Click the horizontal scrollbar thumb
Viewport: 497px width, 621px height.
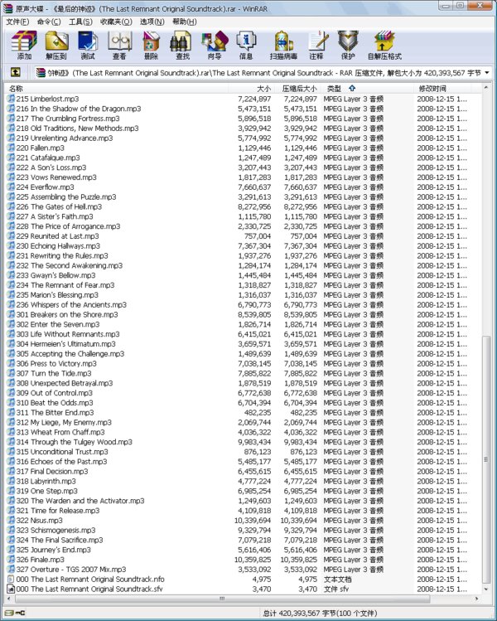click(222, 599)
